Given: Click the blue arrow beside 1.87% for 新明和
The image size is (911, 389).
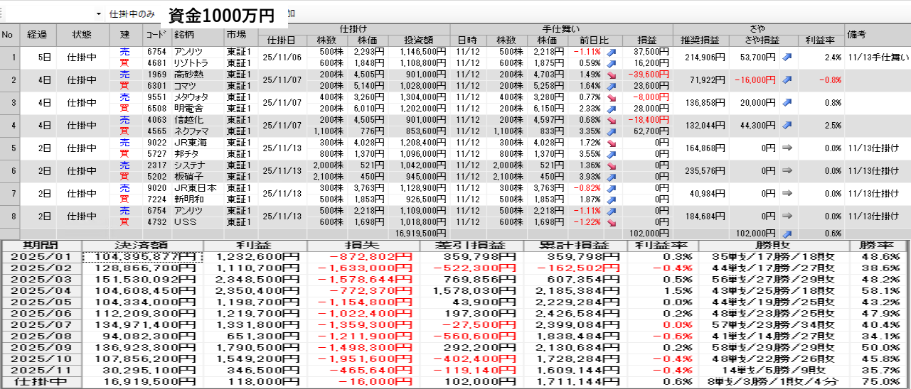Looking at the screenshot, I should [609, 199].
